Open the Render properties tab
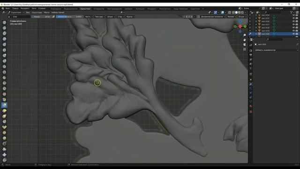 click(251, 51)
